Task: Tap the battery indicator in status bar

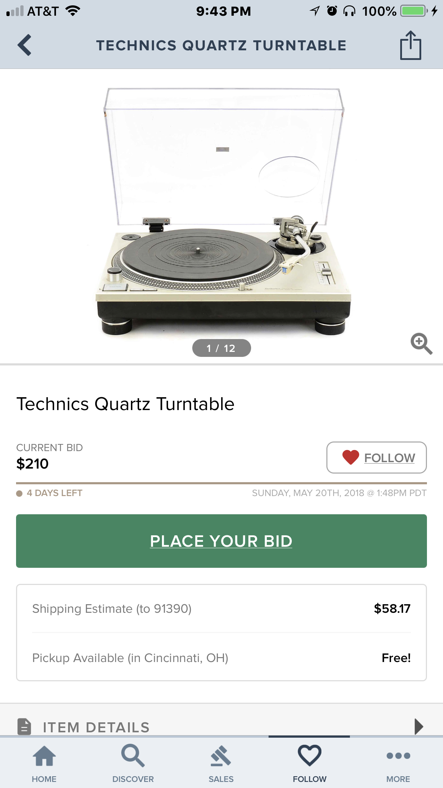Action: 413,11
